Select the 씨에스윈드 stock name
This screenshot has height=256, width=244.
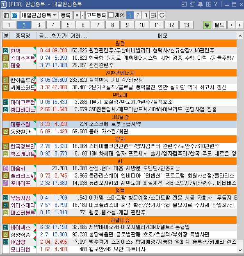pos(23,88)
